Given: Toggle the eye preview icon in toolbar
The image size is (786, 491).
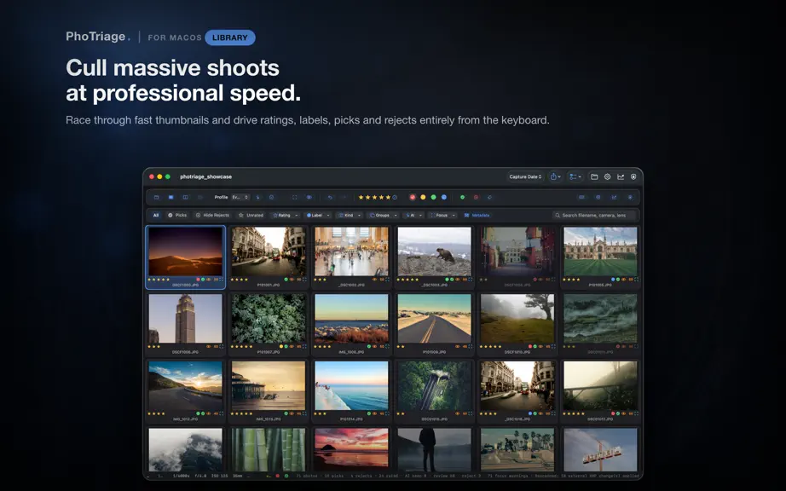Looking at the screenshot, I should (x=309, y=198).
